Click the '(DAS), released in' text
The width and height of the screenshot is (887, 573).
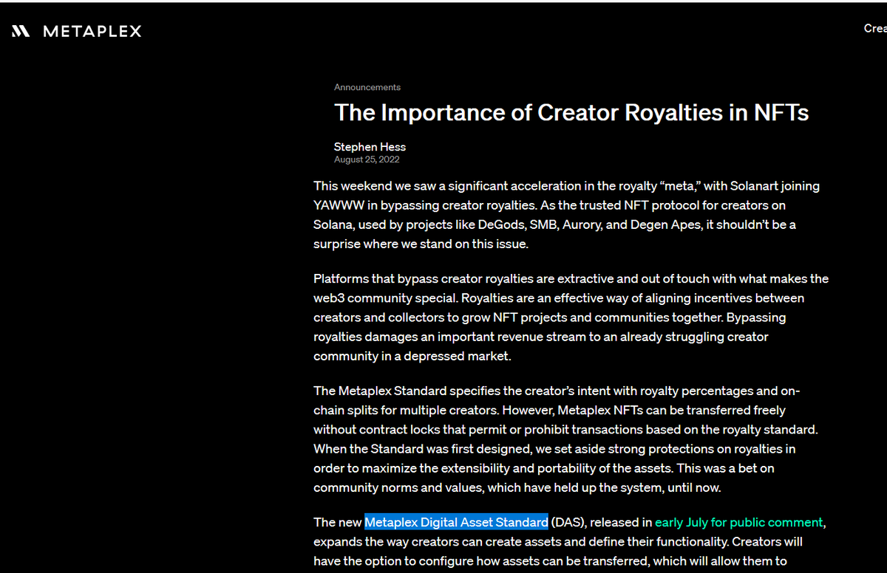point(602,522)
